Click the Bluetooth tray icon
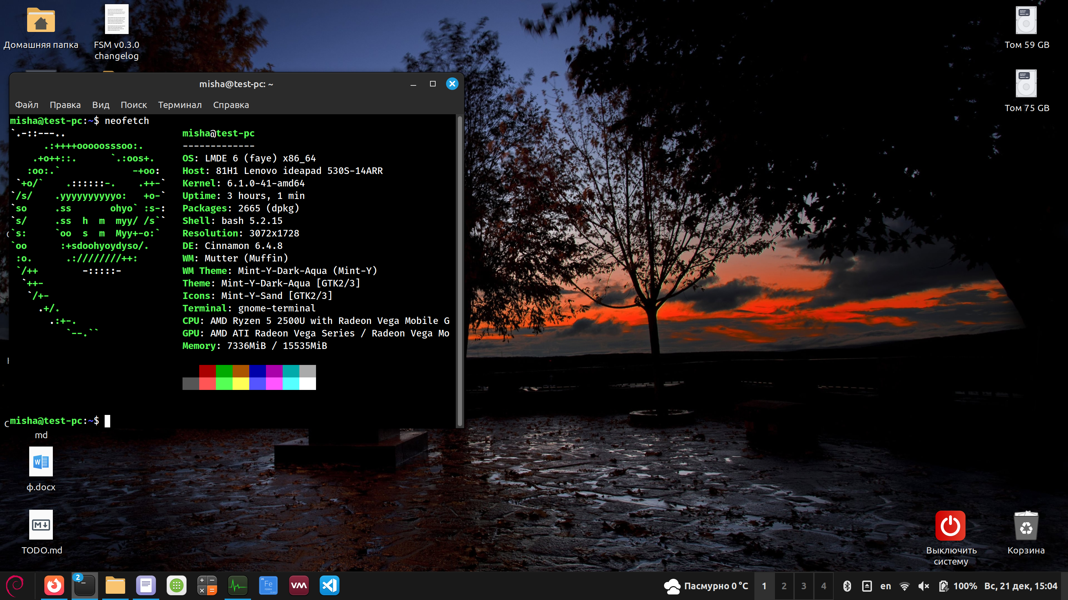 (x=847, y=586)
